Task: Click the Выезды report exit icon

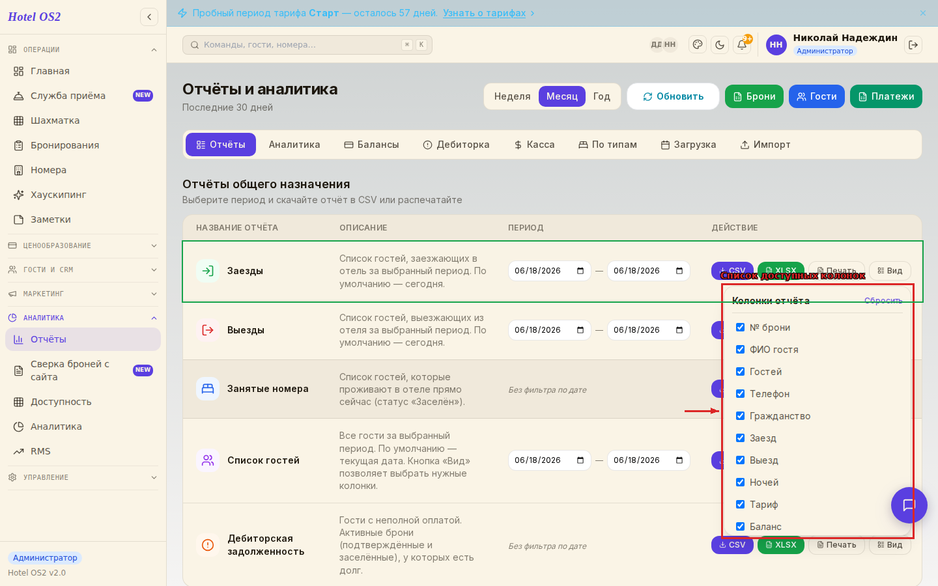Action: (208, 330)
